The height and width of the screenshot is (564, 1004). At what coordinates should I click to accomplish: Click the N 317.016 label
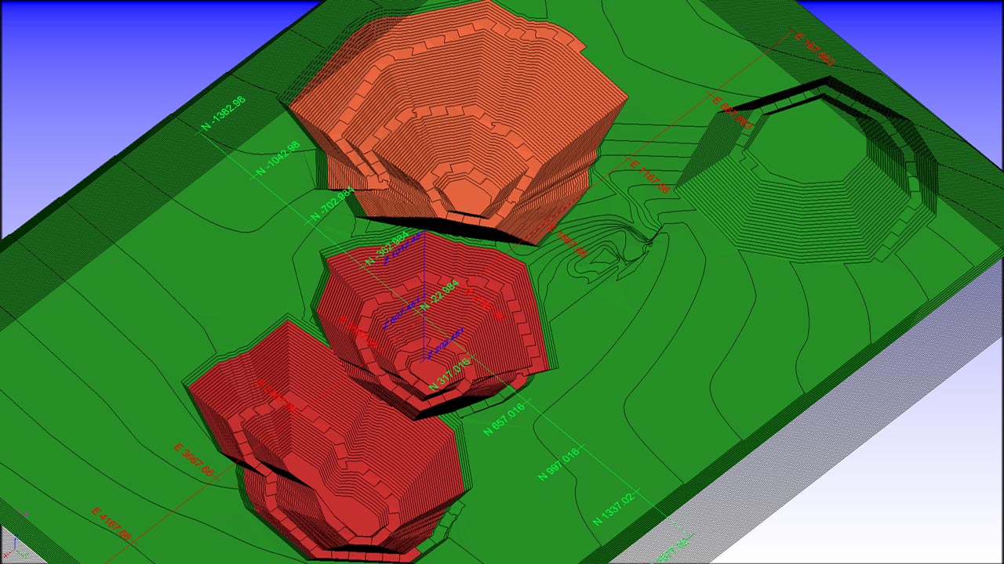click(449, 374)
